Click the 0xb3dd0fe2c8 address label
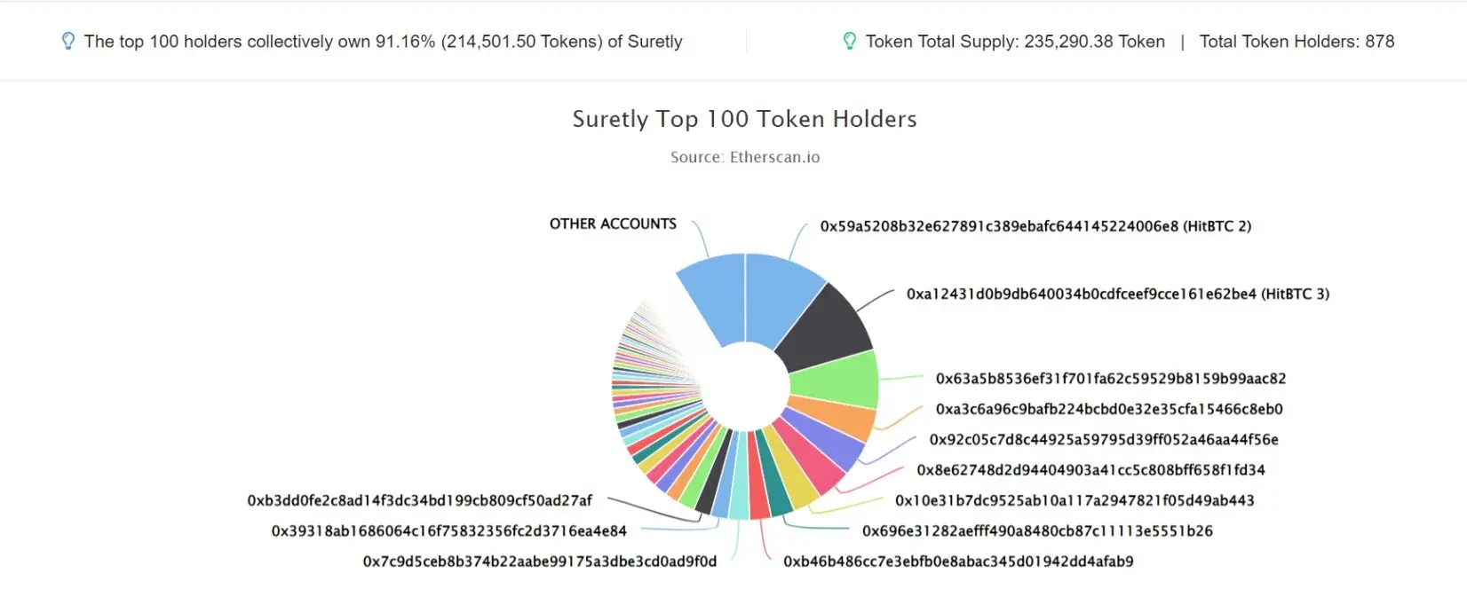The image size is (1467, 597). pos(419,500)
